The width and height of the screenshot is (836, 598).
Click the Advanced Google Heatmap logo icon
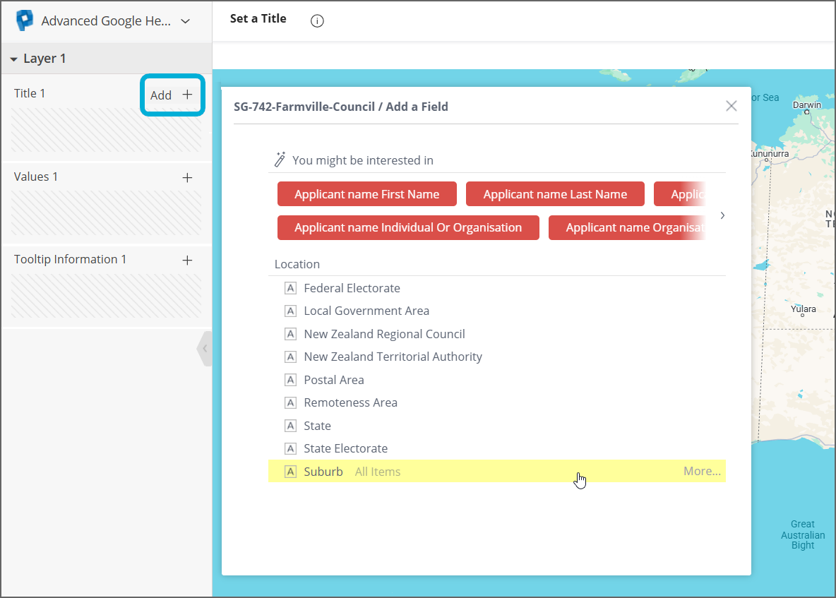(25, 21)
